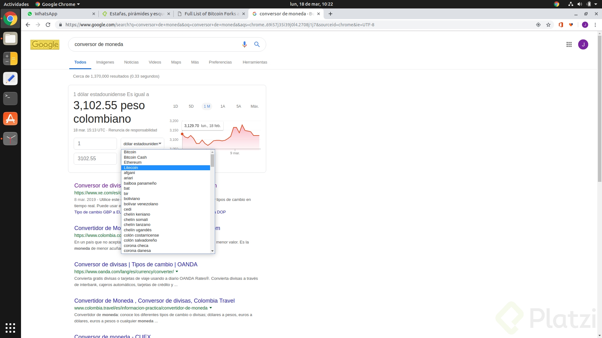
Task: Select Máx. chart range
Action: [255, 106]
